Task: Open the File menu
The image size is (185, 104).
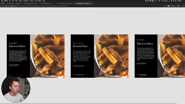Action: coord(10,1)
